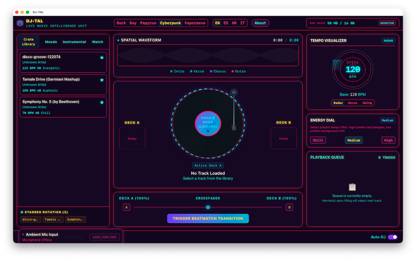Select starred chip Tamale in rotation
The image size is (416, 260).
point(53,219)
